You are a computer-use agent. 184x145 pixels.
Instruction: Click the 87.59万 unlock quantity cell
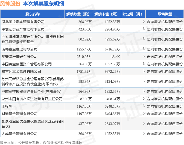[79, 99]
